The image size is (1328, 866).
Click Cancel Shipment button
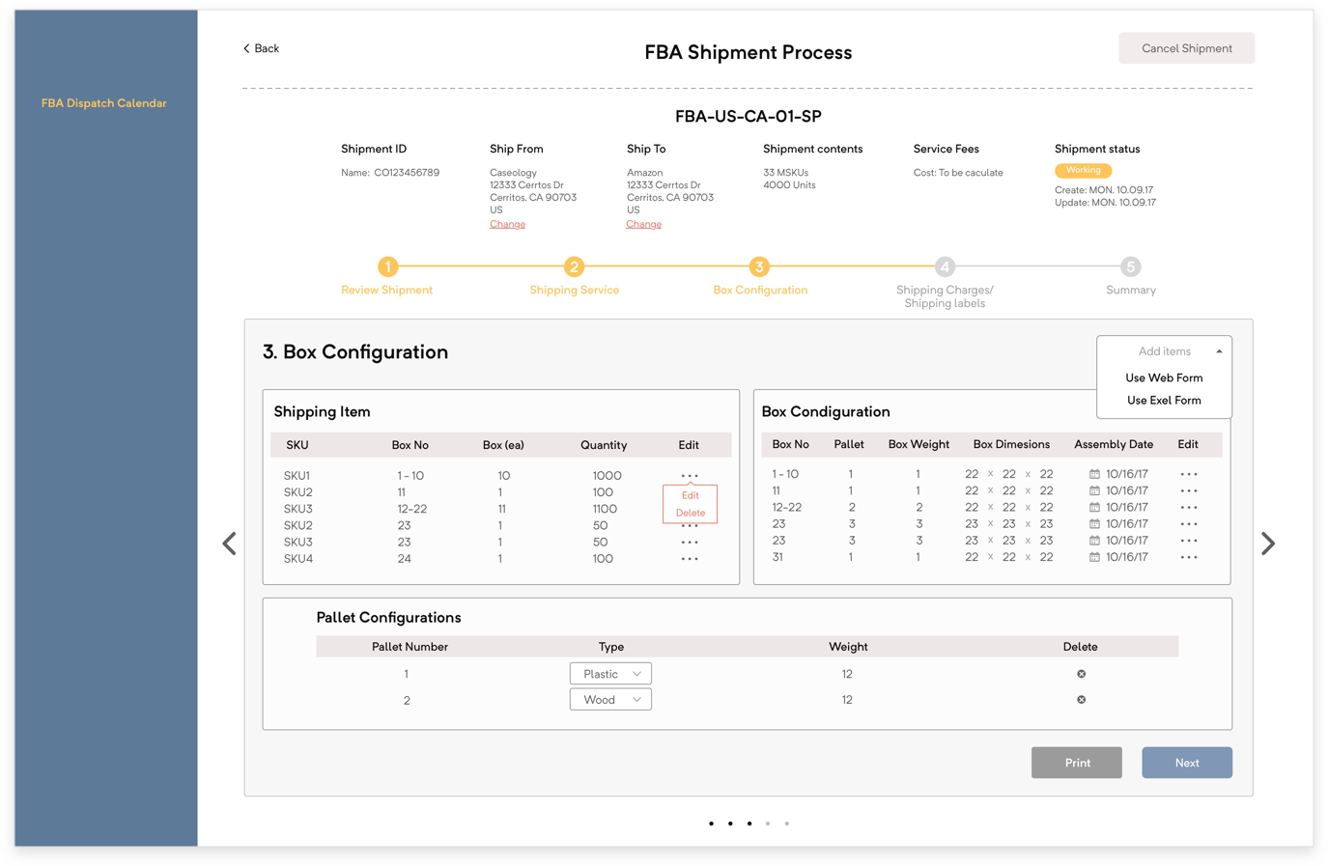pyautogui.click(x=1186, y=48)
